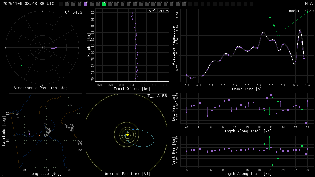This screenshot has width=315, height=177.
Task: Click the purple station 04 cross on map
Action: click(30, 134)
